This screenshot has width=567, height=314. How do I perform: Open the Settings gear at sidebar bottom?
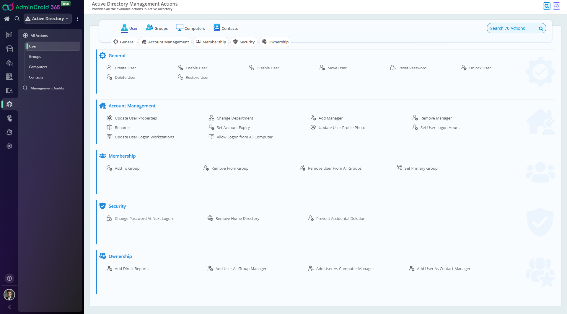click(x=9, y=146)
